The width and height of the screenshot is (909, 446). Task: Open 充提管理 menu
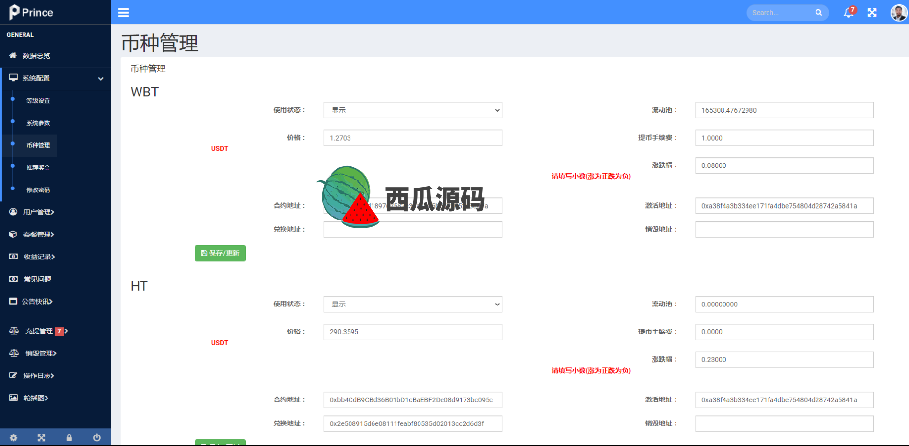coord(39,331)
